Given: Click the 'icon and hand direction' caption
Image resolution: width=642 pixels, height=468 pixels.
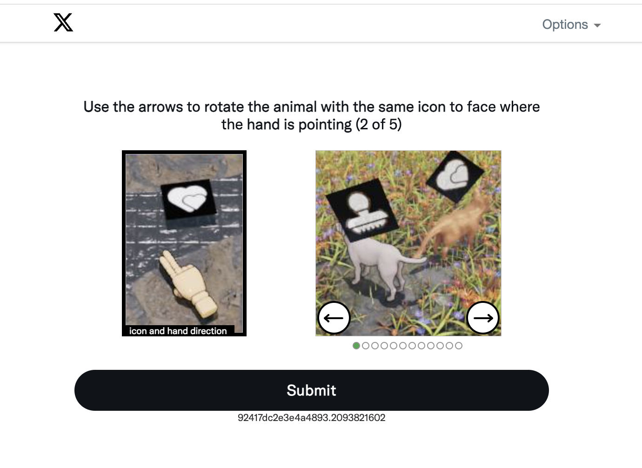Looking at the screenshot, I should tap(178, 331).
